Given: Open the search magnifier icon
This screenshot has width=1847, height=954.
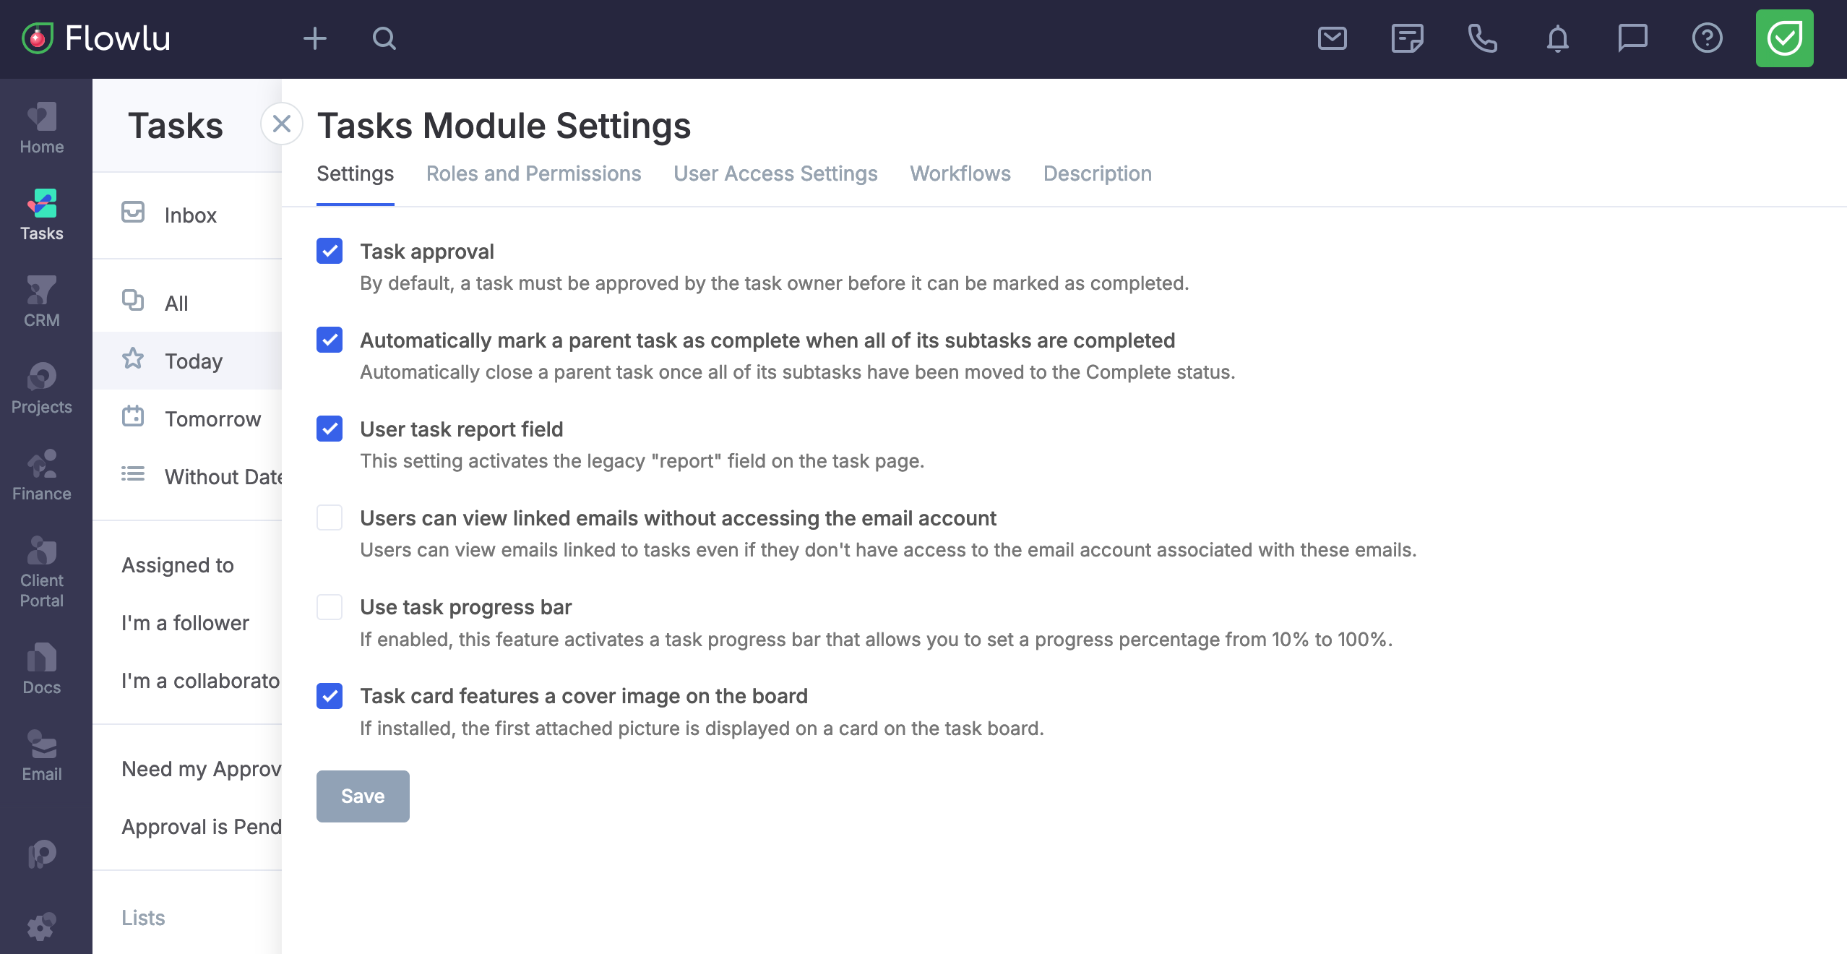Looking at the screenshot, I should 384,38.
